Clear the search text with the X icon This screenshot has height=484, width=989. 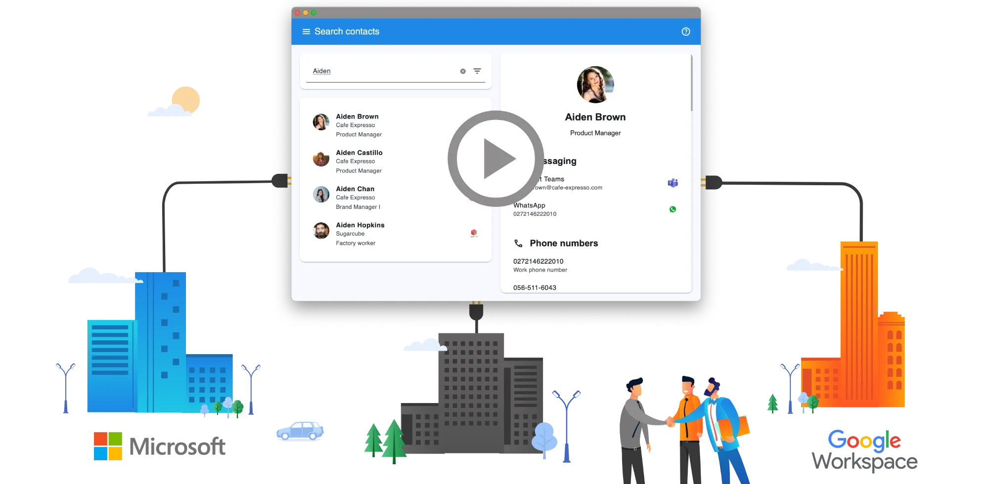tap(463, 71)
